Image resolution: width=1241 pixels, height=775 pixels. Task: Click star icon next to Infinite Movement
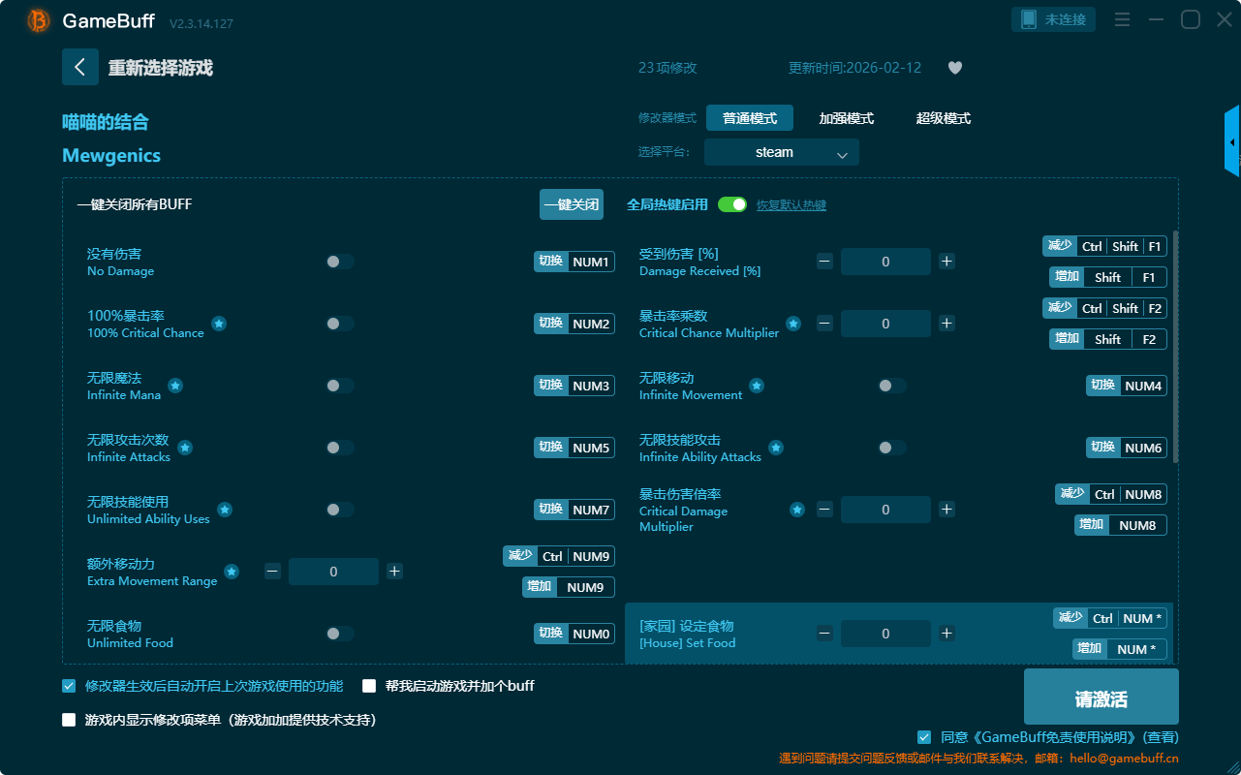coord(757,386)
